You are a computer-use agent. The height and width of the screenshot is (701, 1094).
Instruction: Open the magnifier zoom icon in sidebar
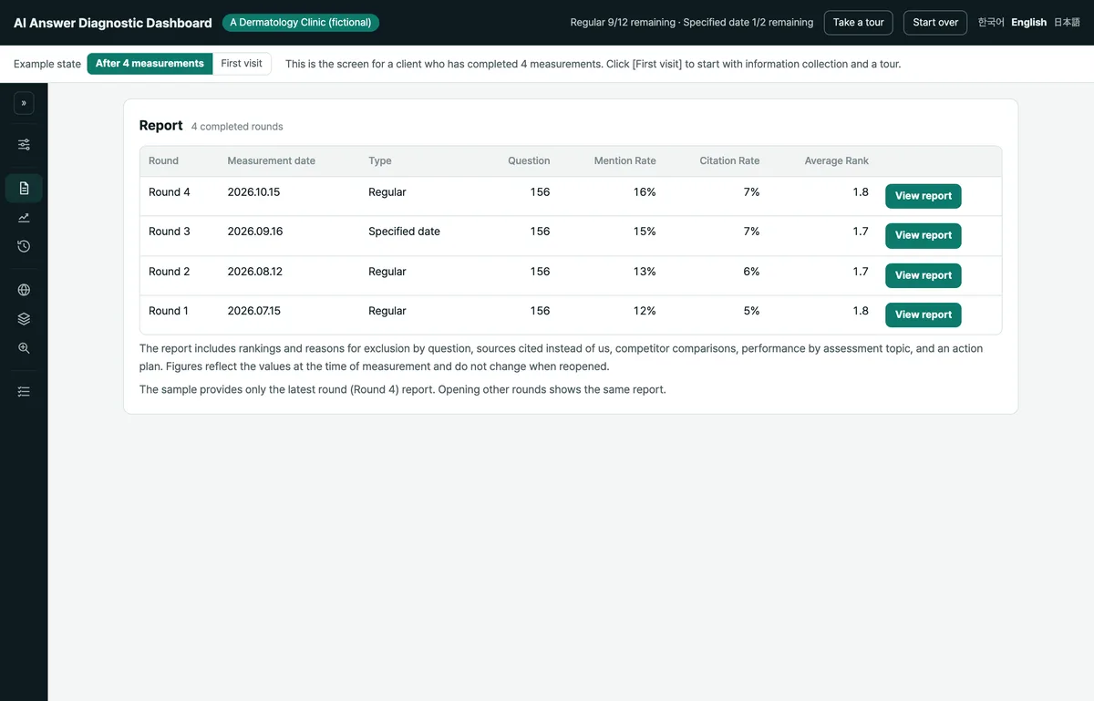[x=24, y=348]
